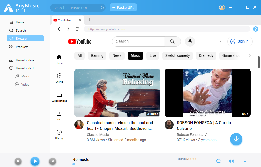Open the AnyMusic hamburger menu
The image size is (261, 167).
point(231,7)
